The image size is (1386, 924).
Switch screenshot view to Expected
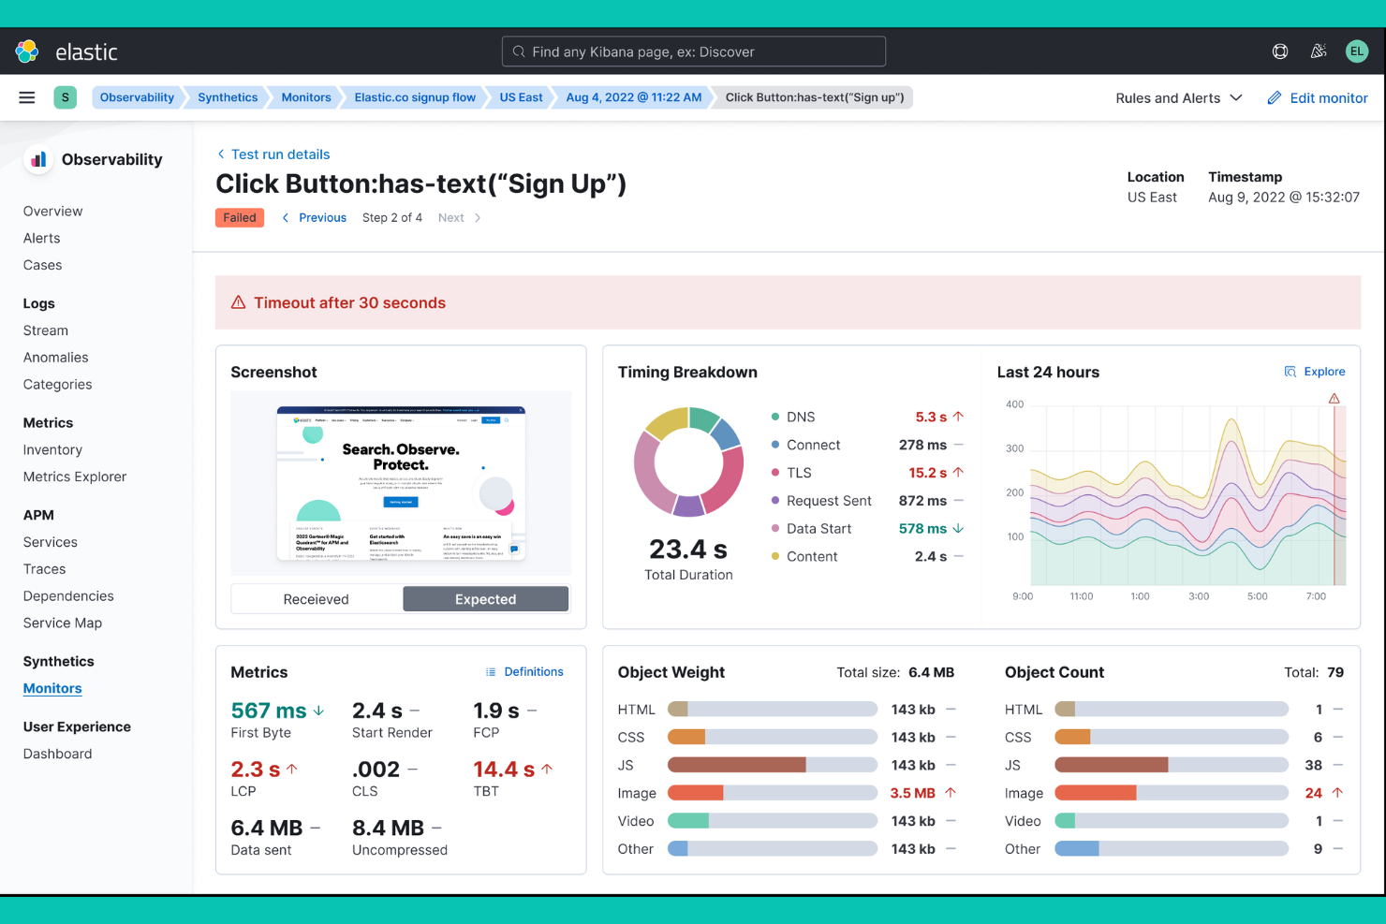[485, 598]
